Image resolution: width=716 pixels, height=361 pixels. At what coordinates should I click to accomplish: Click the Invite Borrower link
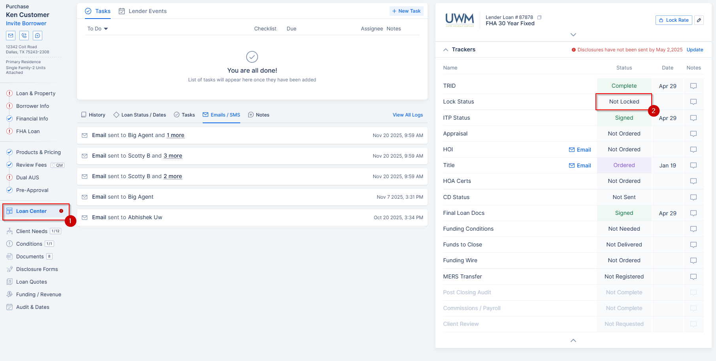26,23
